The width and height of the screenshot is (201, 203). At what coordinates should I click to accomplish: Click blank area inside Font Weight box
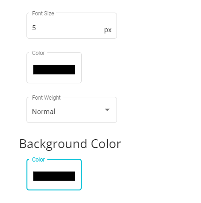(x=79, y=111)
